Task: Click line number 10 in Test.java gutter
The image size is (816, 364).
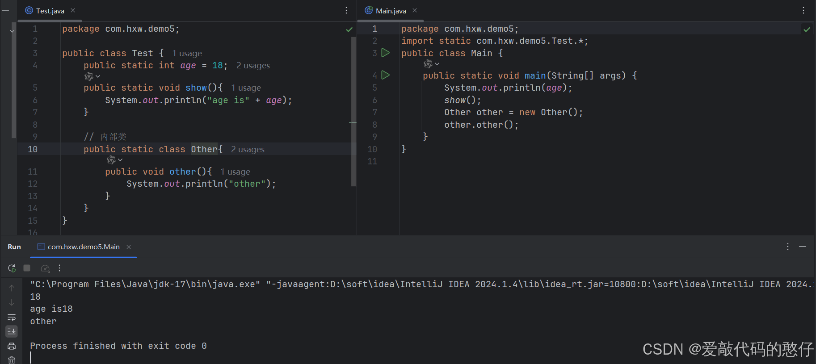Action: coord(33,149)
